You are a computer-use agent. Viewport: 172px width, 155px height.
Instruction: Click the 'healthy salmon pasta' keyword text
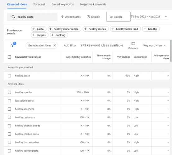pos(27,151)
